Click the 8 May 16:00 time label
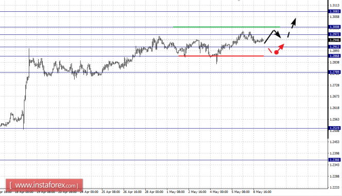Image resolution: width=342 pixels, height=196 pixels. coord(262,192)
